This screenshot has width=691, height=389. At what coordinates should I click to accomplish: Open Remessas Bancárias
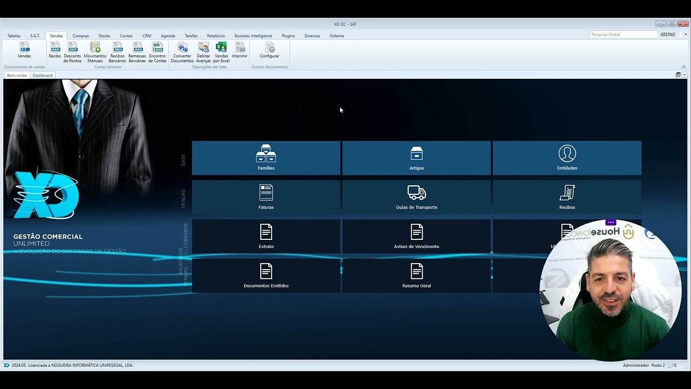(137, 52)
